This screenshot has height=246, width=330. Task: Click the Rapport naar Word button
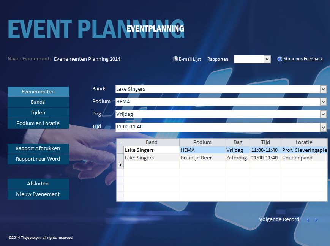pos(38,159)
